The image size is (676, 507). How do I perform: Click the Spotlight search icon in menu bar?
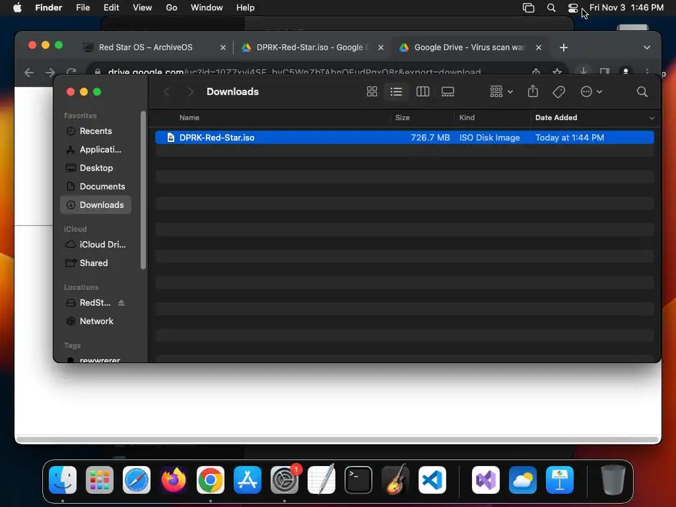pyautogui.click(x=551, y=8)
